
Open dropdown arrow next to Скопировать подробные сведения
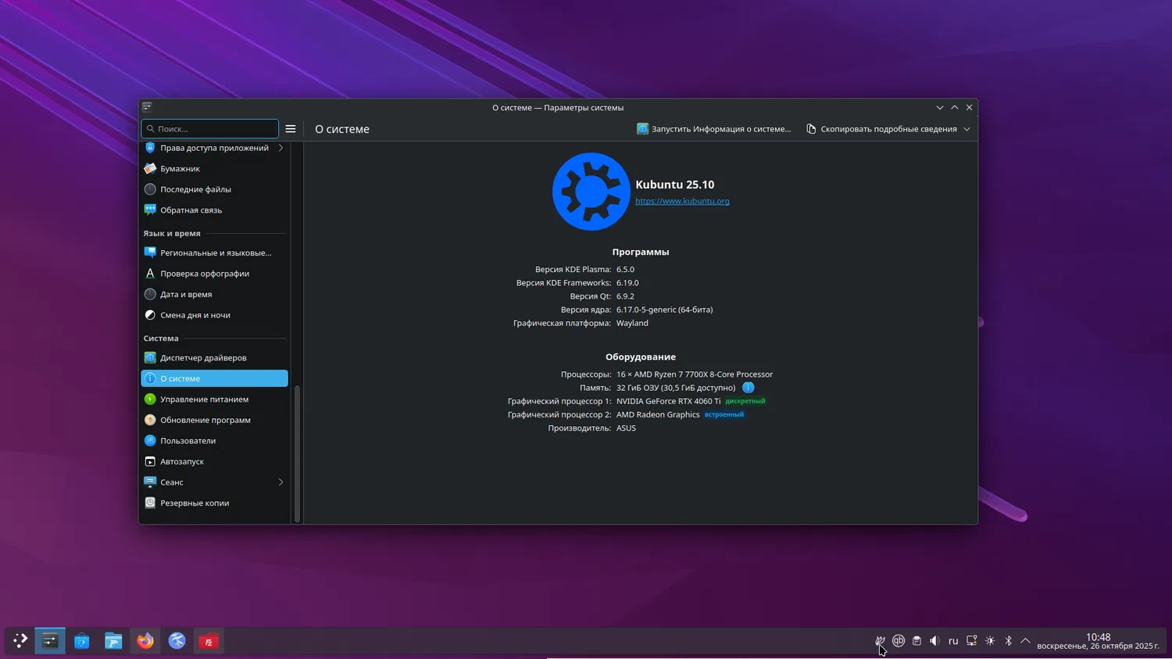pyautogui.click(x=967, y=129)
